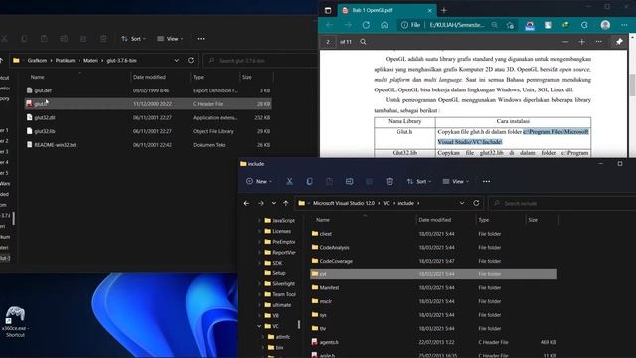The image size is (636, 358).
Task: Select Microsoft Visual Studio 12.0 breadcrumb
Action: (344, 203)
